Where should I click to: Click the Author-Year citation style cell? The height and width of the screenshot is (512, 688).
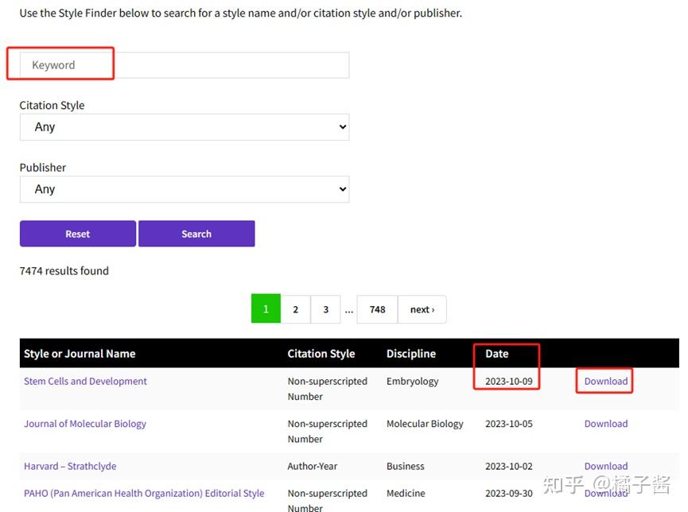(313, 466)
